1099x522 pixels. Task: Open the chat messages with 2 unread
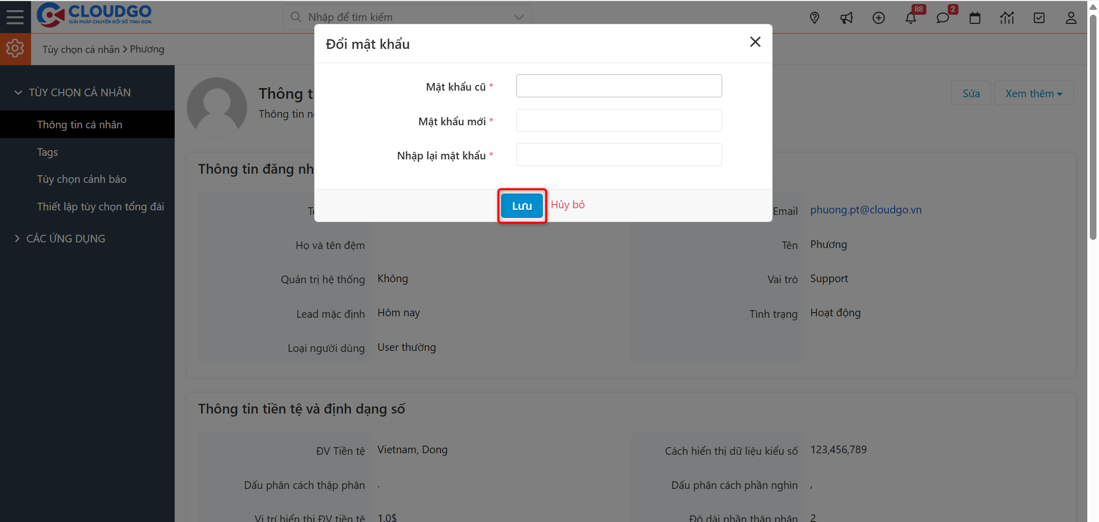(944, 17)
